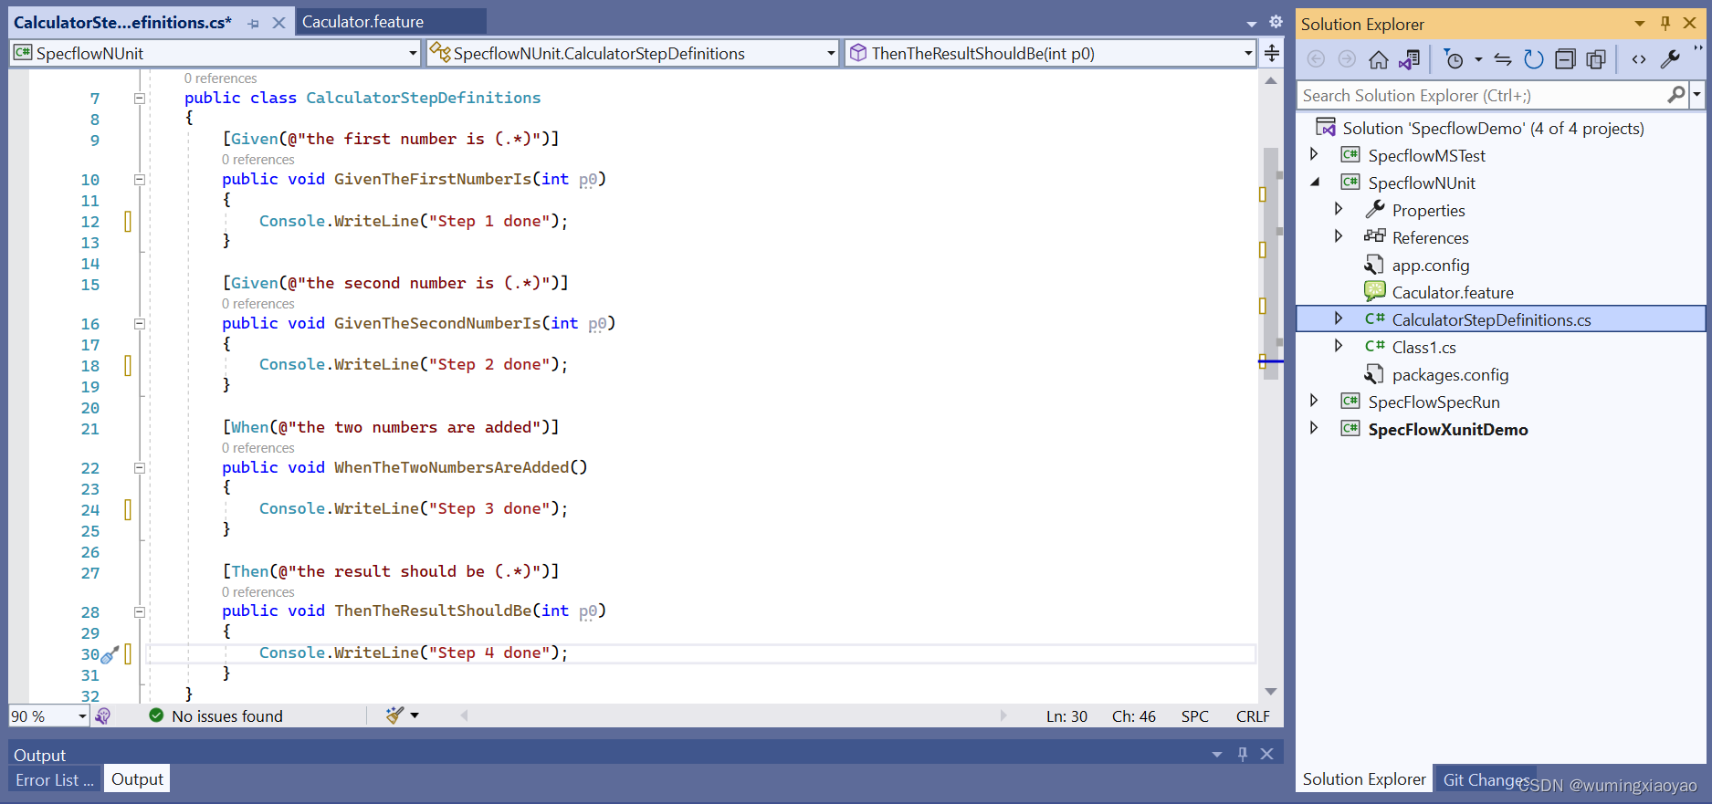Select app.config in Solution Explorer
Screen dimensions: 1712x804
tap(1430, 265)
